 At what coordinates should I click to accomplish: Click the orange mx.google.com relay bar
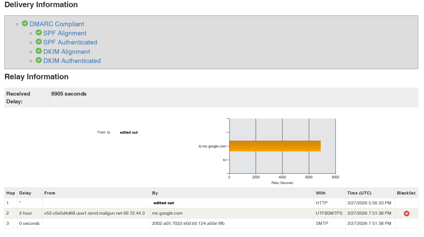pos(275,146)
